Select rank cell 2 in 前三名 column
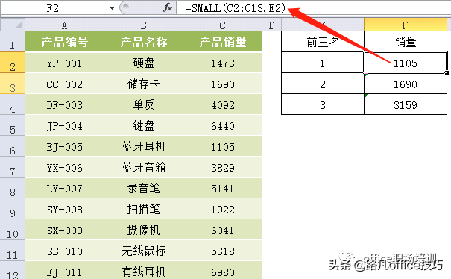Image resolution: width=451 pixels, height=279 pixels. pos(323,84)
